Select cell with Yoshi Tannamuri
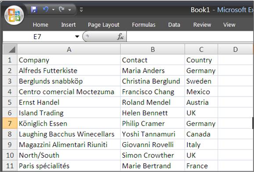Viewport: 254px width, 172px height. (x=153, y=134)
